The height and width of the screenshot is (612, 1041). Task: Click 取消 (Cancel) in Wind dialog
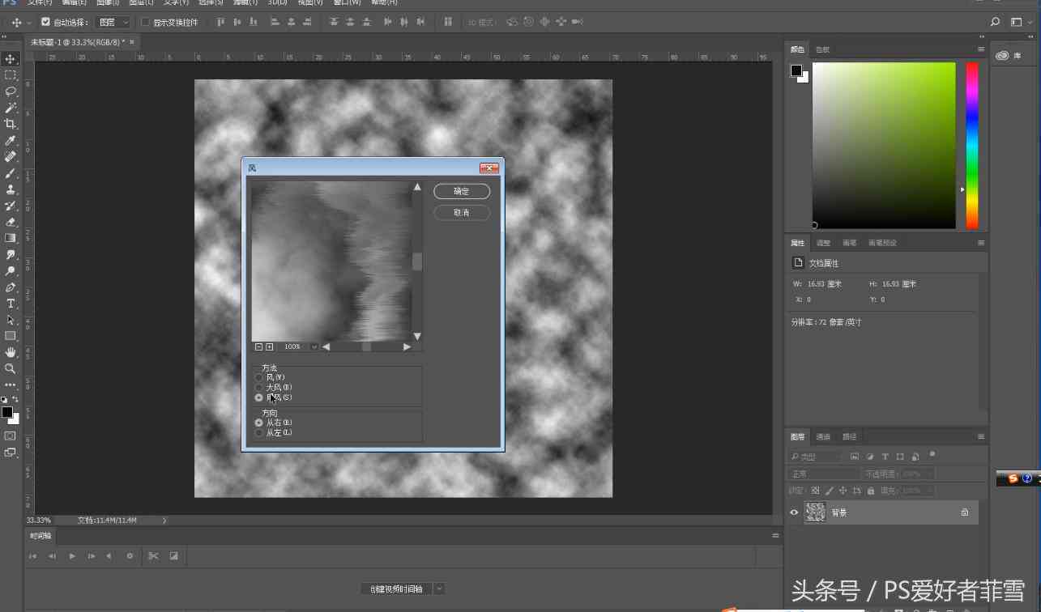pyautogui.click(x=462, y=213)
